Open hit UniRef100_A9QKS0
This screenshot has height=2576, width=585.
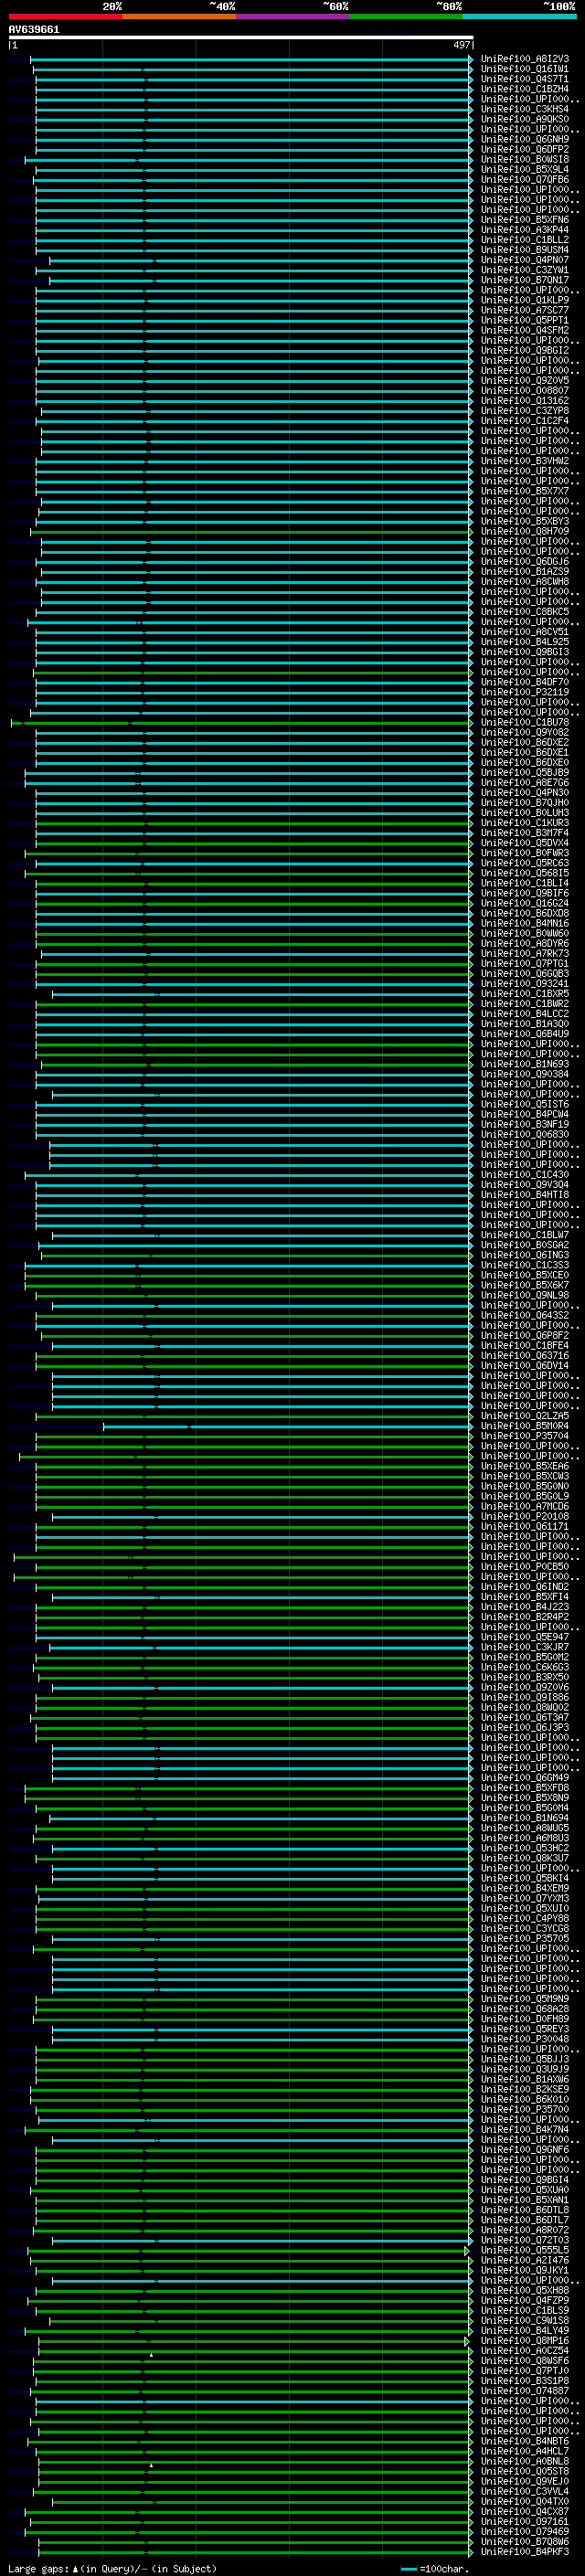point(525,119)
